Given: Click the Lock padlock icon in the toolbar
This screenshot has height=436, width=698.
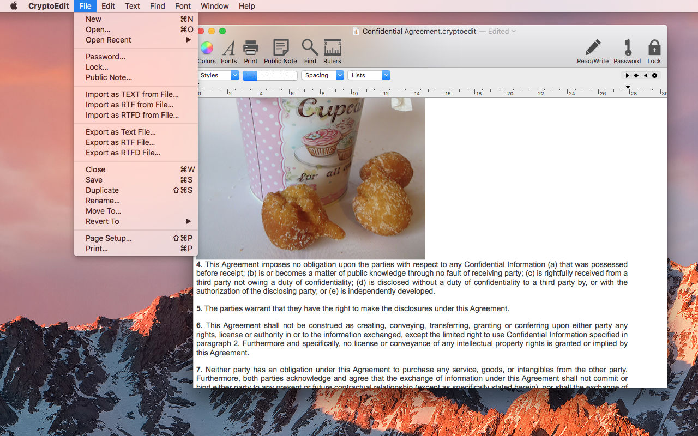Looking at the screenshot, I should (x=654, y=47).
